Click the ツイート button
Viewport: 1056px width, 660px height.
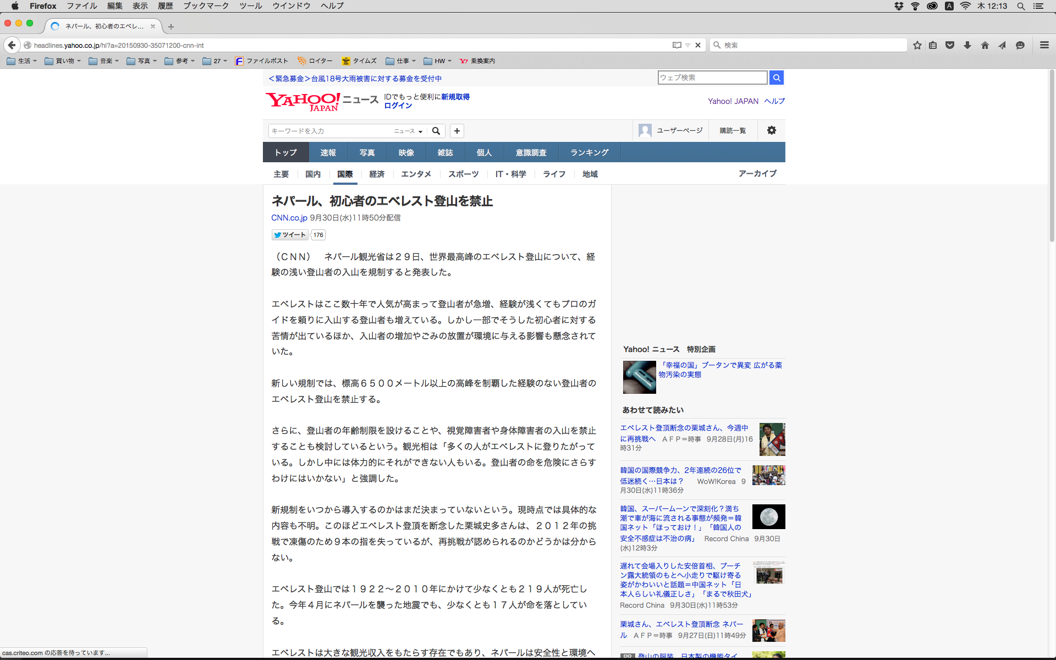tap(290, 235)
